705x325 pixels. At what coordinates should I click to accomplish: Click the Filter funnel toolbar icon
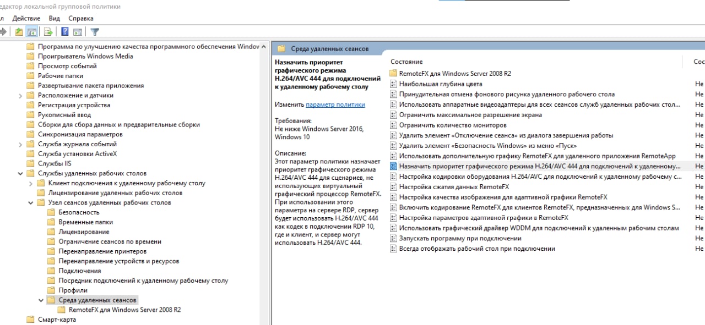tap(95, 31)
